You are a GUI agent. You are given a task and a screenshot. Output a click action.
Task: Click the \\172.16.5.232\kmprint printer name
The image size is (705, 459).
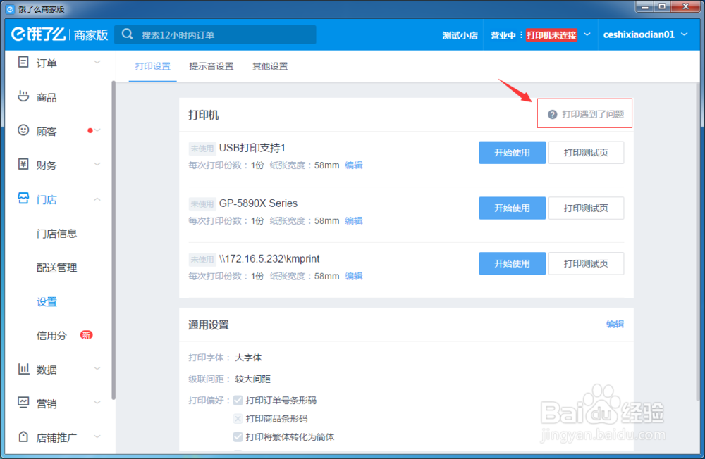pos(269,258)
